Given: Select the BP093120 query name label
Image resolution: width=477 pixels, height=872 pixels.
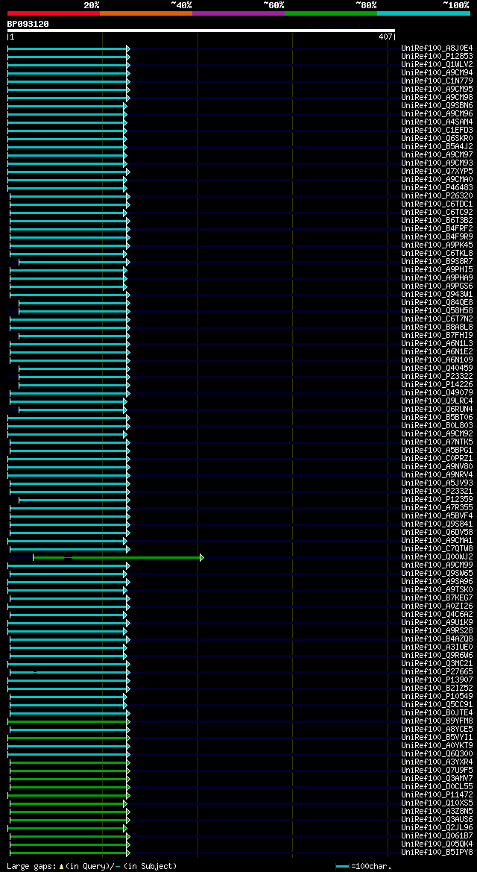Looking at the screenshot, I should point(28,24).
